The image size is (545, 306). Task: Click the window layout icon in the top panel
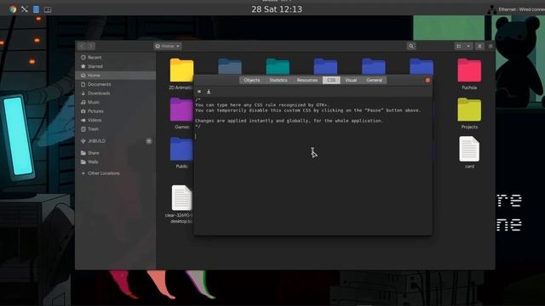pos(48,9)
